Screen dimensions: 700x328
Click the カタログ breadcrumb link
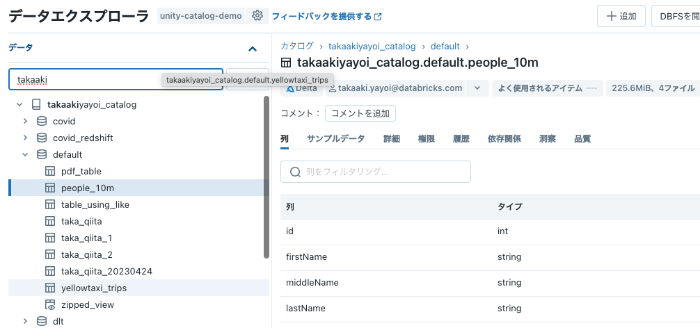(x=297, y=46)
